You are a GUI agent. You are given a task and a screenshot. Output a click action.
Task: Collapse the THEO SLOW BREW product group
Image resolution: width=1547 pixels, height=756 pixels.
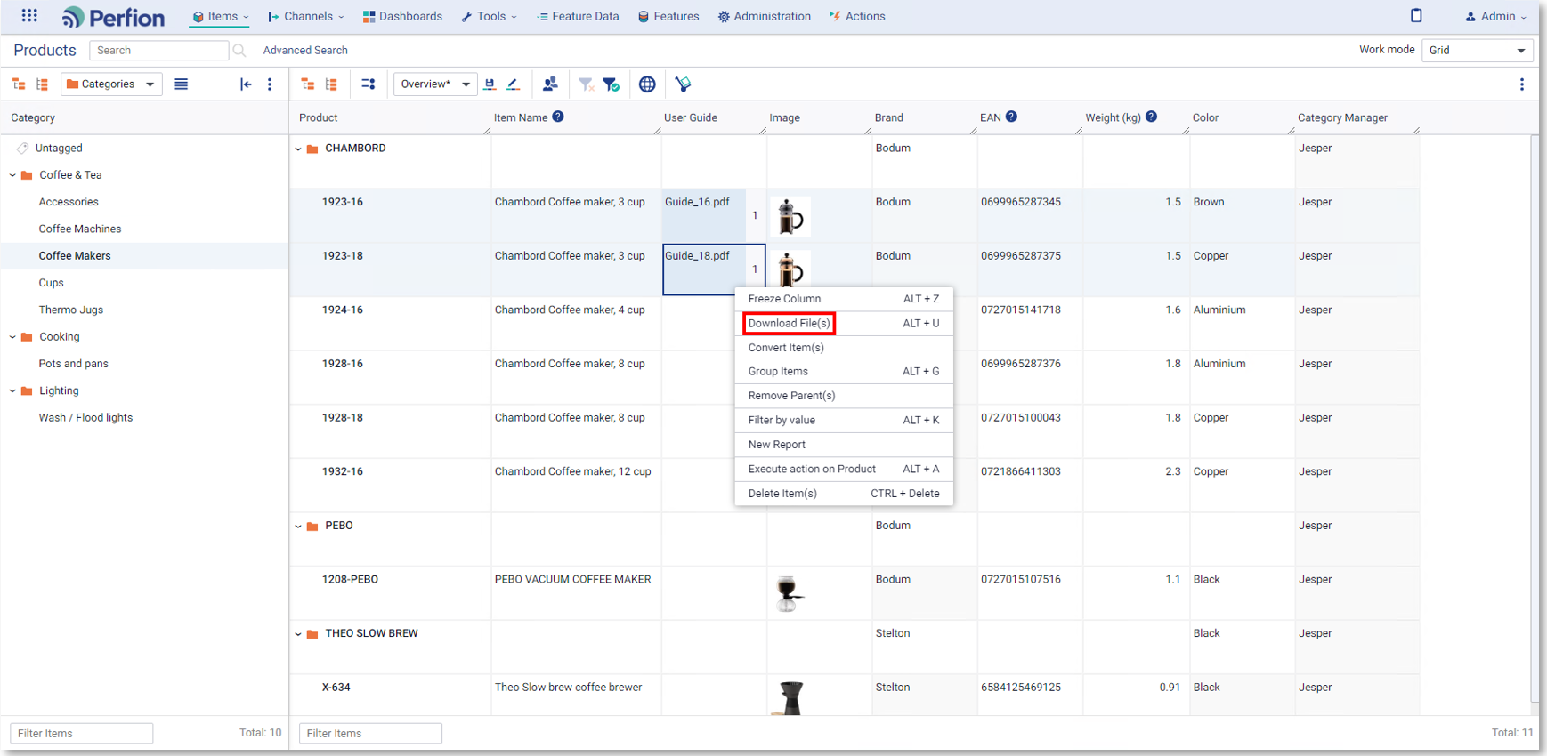(298, 634)
